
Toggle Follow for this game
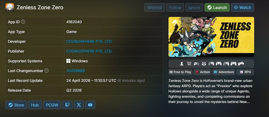point(175,8)
